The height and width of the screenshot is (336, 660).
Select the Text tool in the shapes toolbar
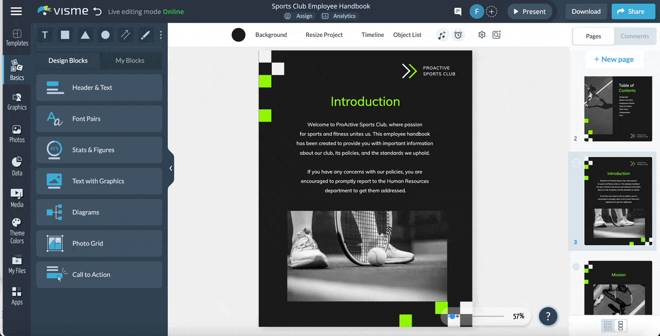coord(45,35)
